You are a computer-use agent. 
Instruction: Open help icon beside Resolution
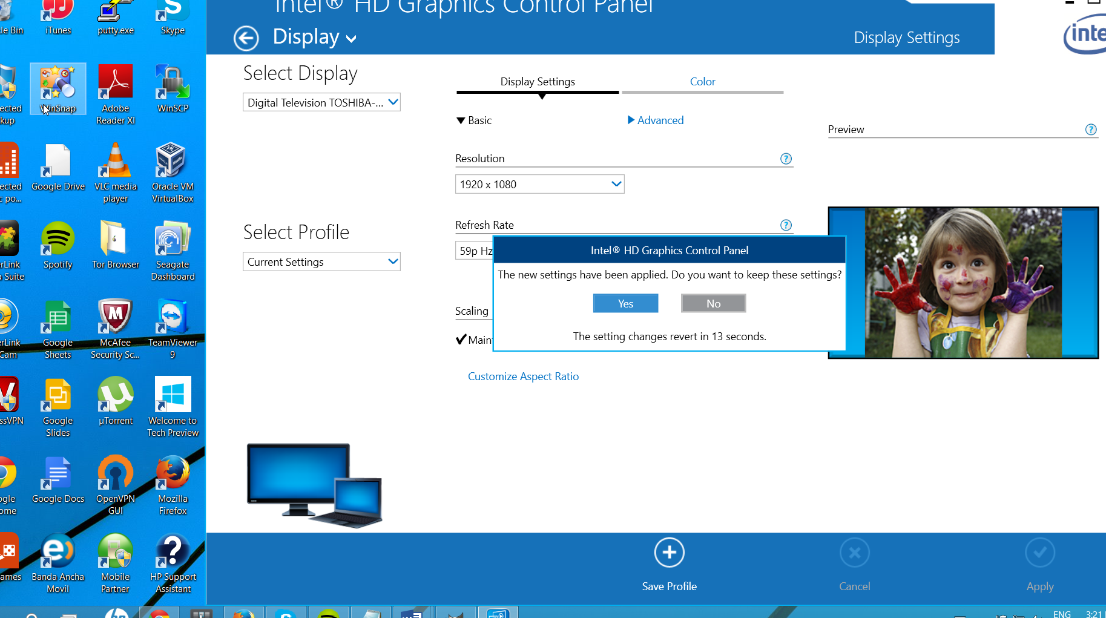[x=786, y=159]
